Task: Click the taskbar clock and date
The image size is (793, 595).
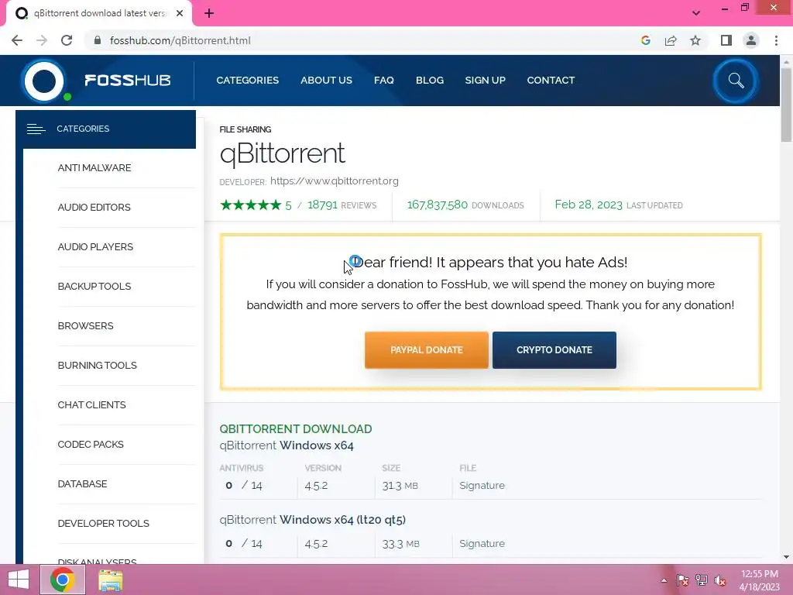Action: coord(759,580)
